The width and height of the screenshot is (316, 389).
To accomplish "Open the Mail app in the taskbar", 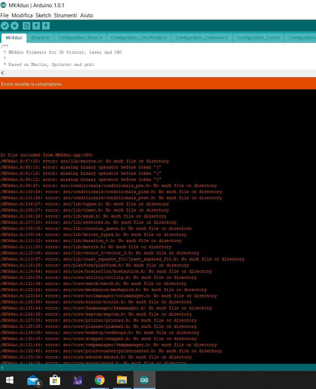I will (x=33, y=380).
